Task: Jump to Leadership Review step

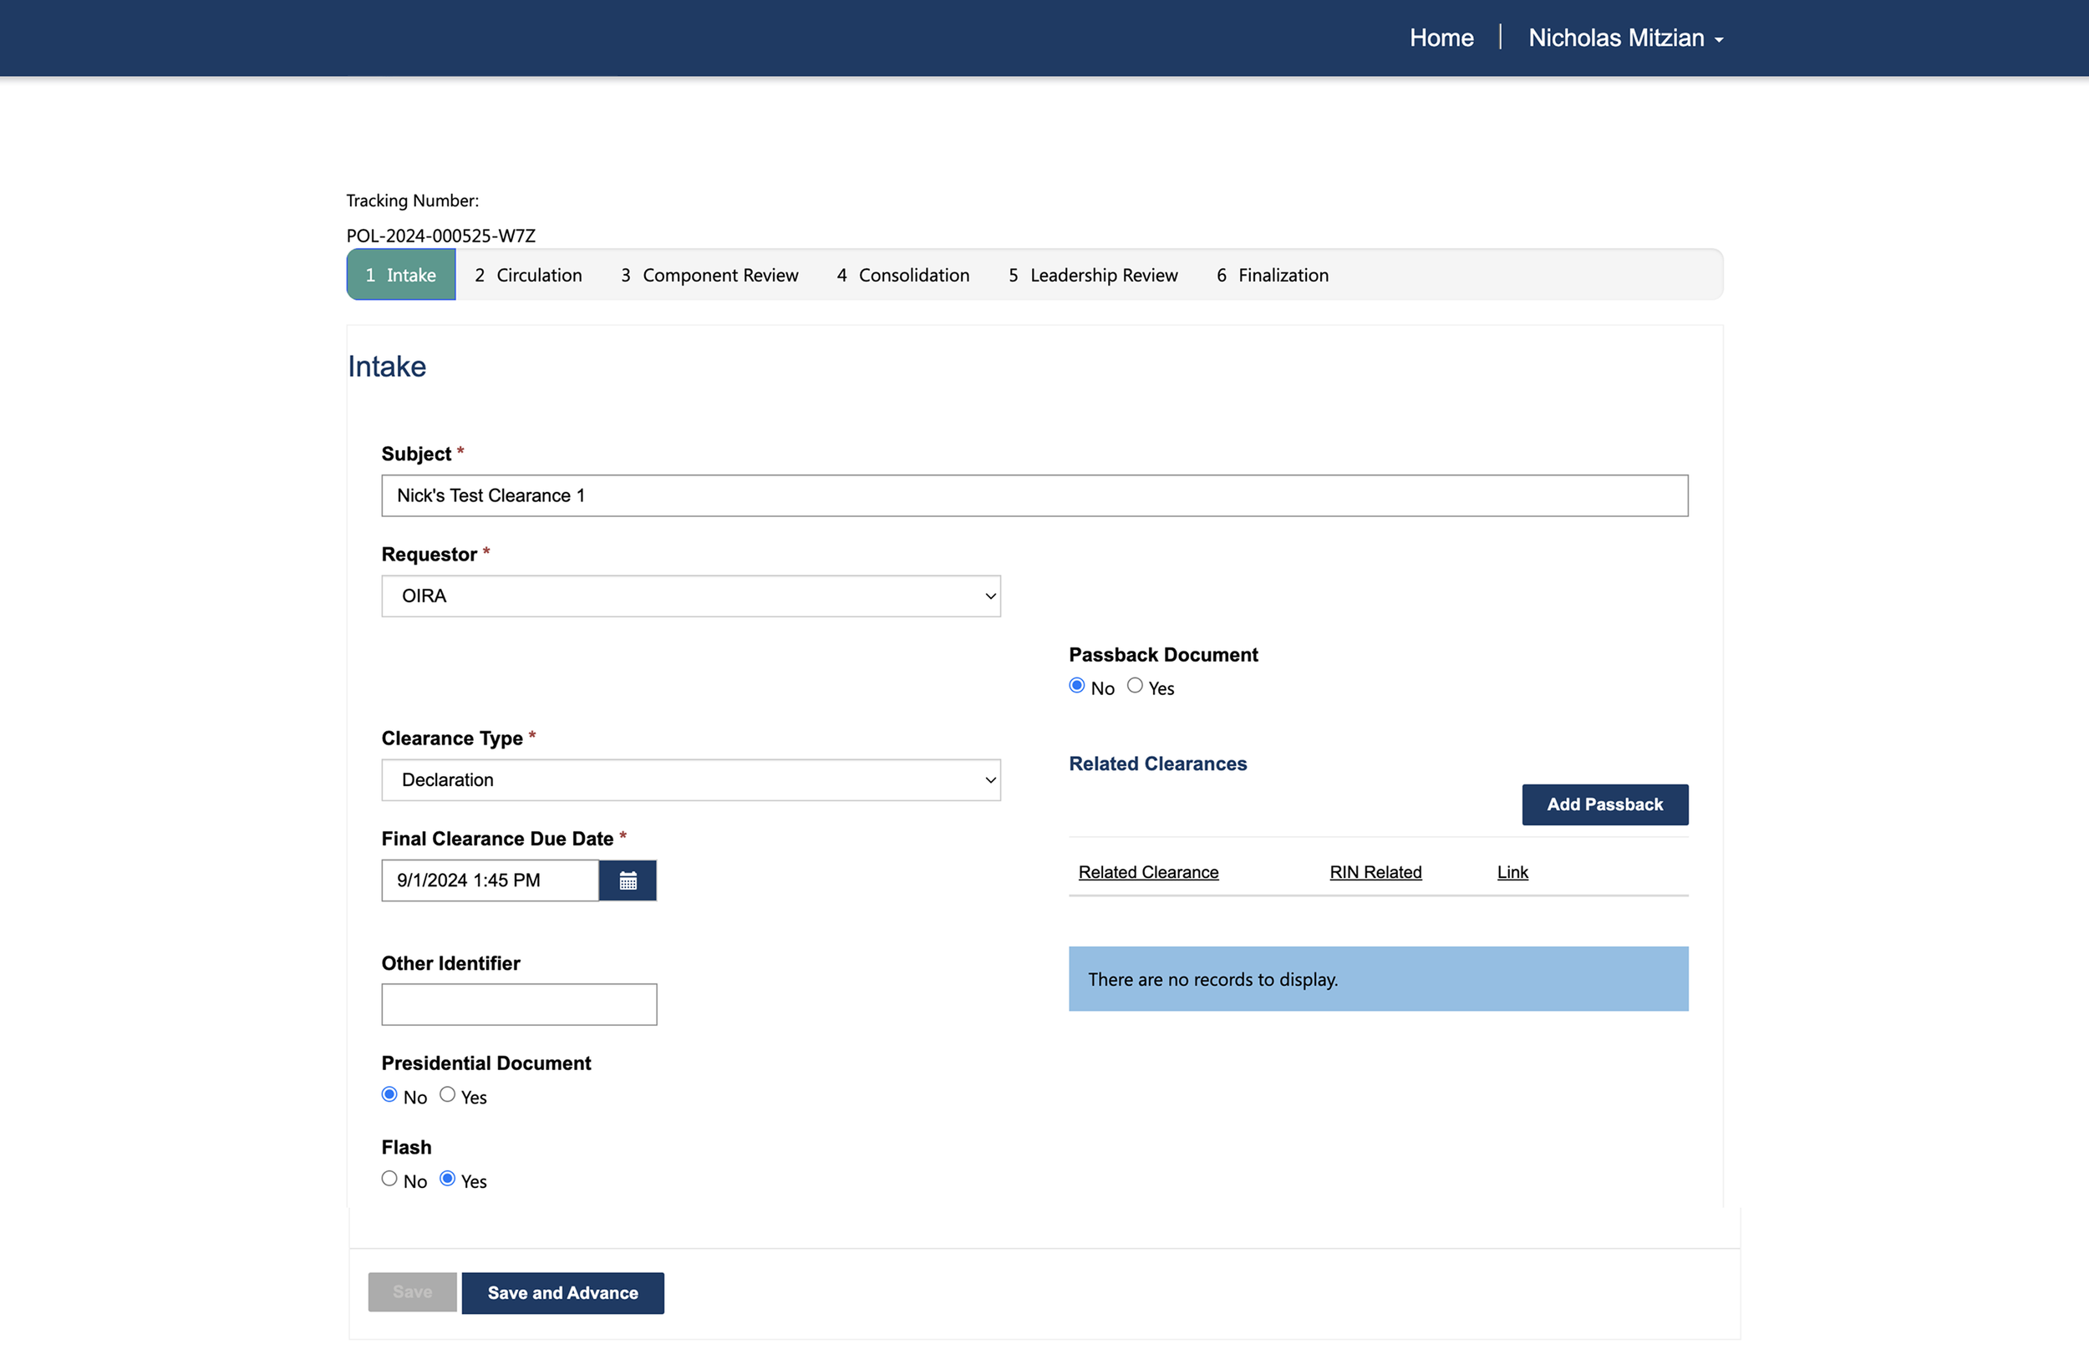Action: coord(1092,275)
